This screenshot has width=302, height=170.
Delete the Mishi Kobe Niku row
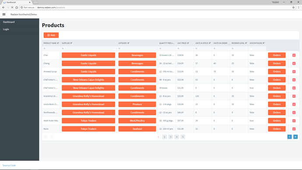coord(294,120)
